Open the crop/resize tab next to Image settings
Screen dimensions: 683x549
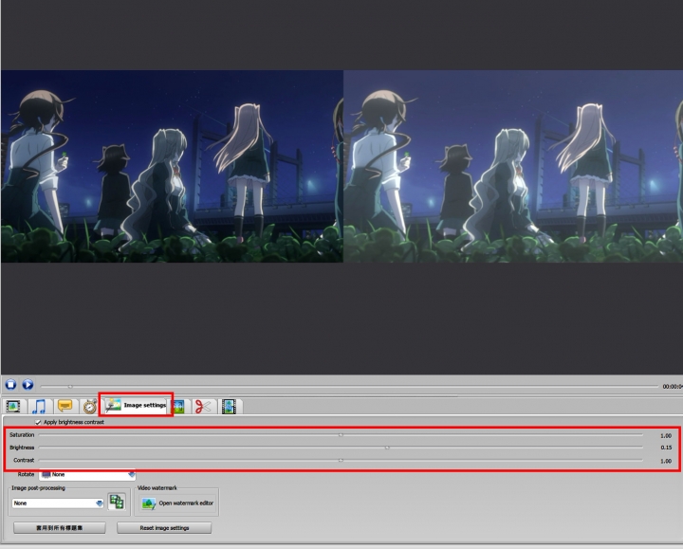[x=179, y=406]
